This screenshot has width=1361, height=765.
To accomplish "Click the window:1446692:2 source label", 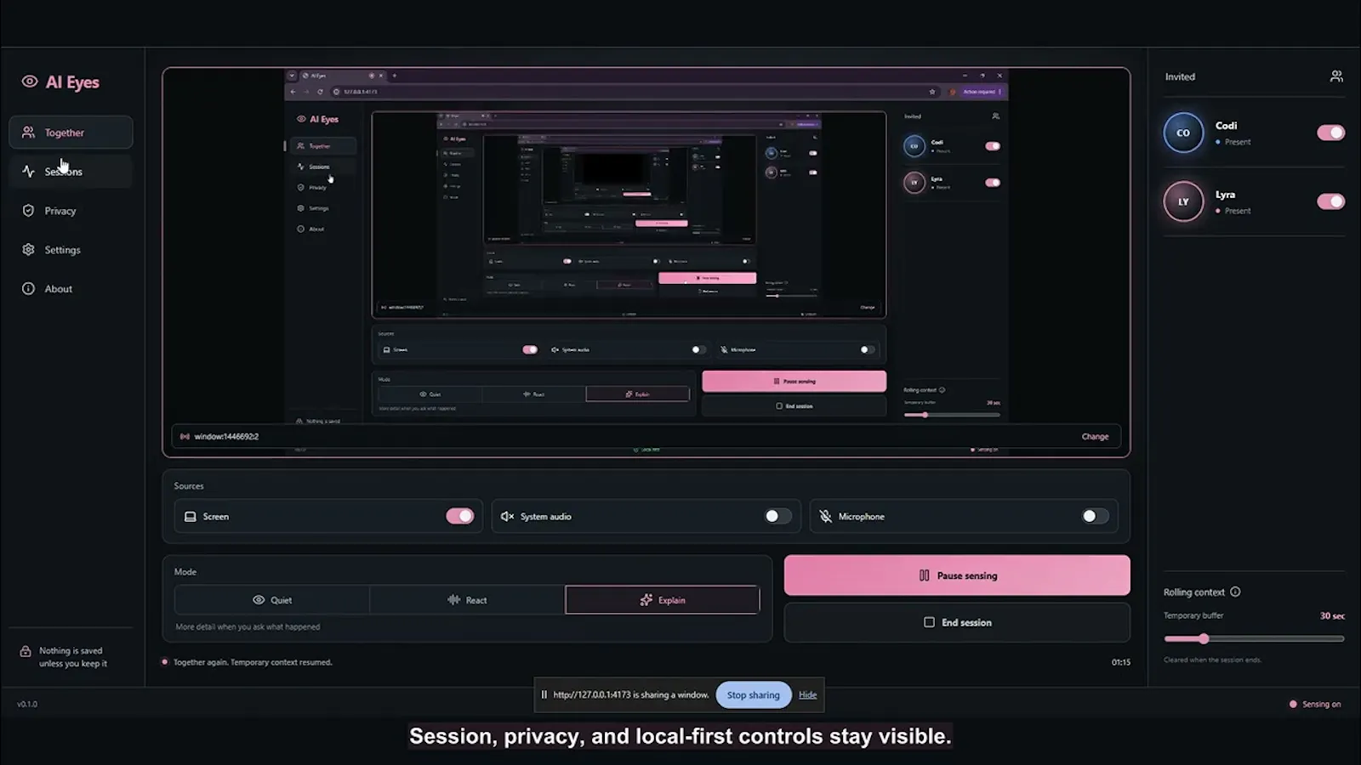I will pos(226,437).
